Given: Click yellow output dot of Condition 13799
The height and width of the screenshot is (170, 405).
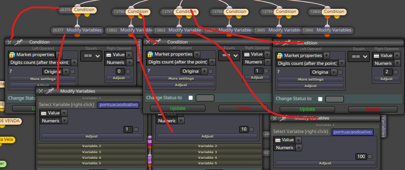Looking at the screenshot, I should point(288,16).
